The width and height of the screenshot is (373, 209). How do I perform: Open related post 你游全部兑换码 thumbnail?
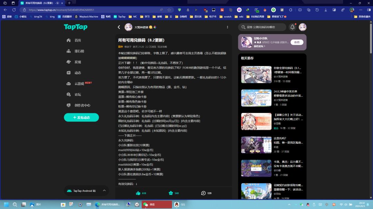(x=256, y=74)
